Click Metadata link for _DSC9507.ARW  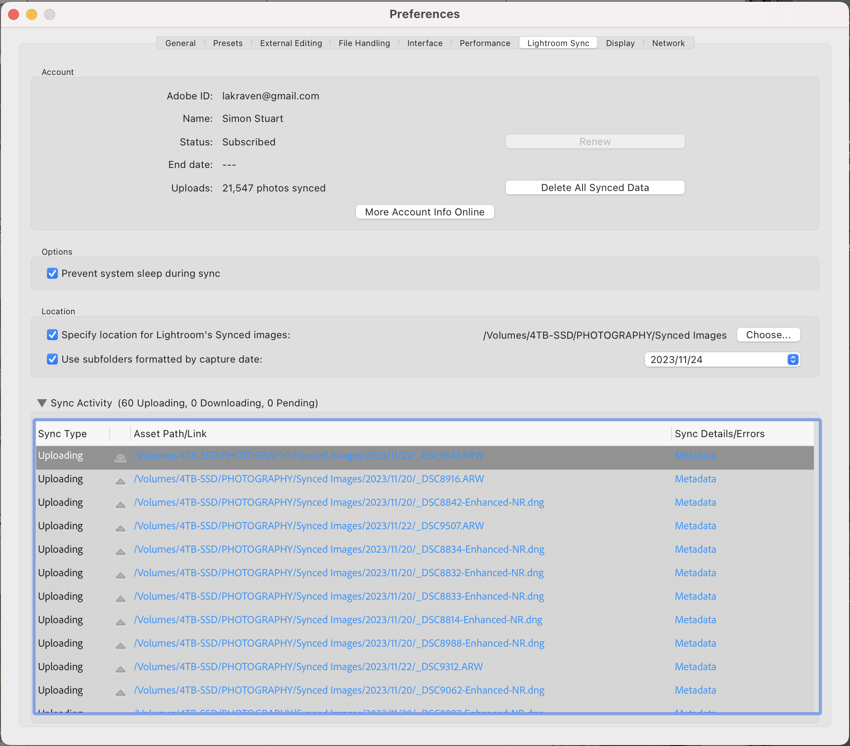pyautogui.click(x=696, y=526)
